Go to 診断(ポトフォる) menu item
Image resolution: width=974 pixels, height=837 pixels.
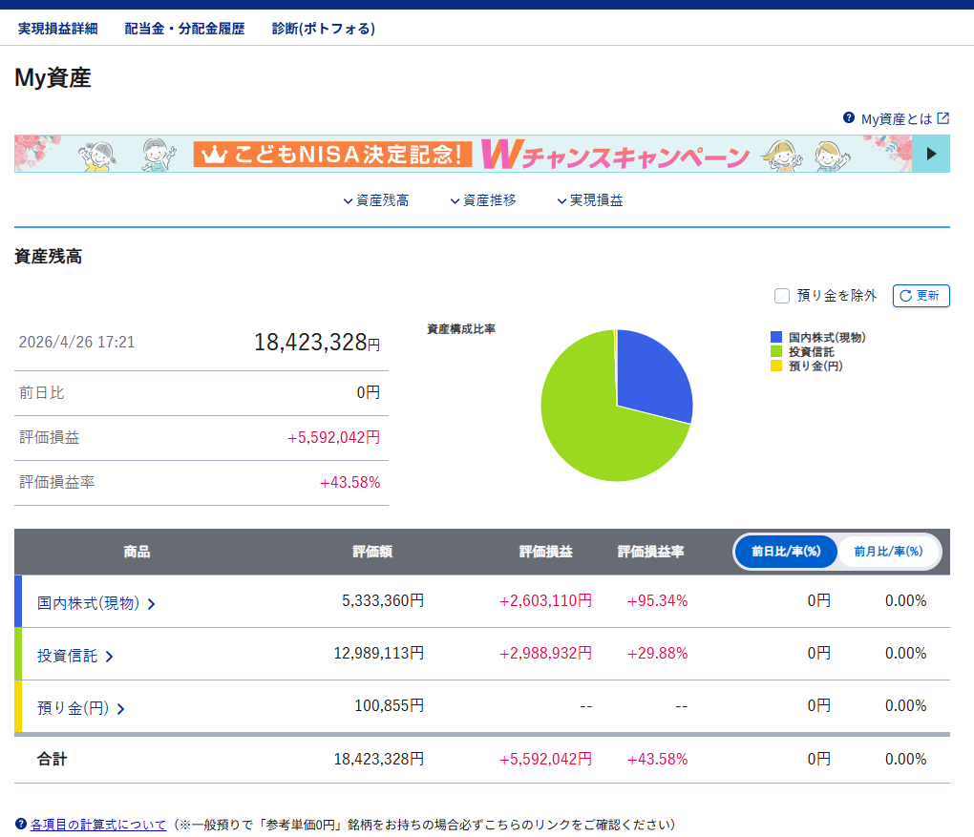tap(323, 29)
